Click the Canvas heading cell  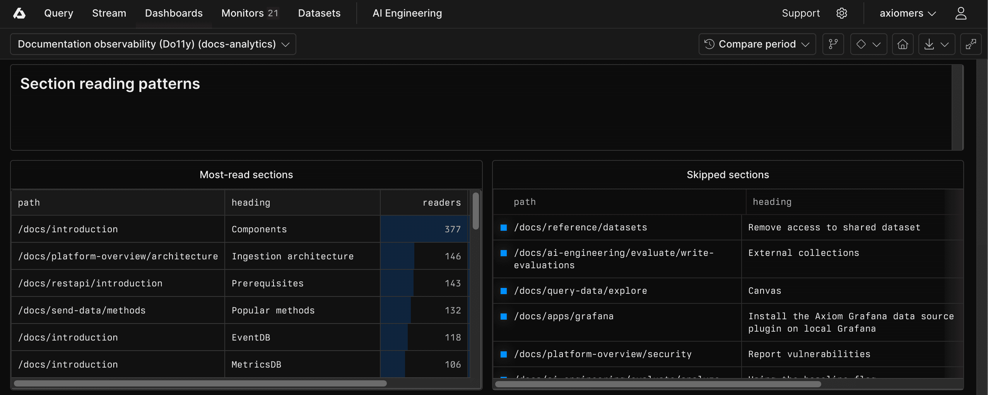click(852, 291)
